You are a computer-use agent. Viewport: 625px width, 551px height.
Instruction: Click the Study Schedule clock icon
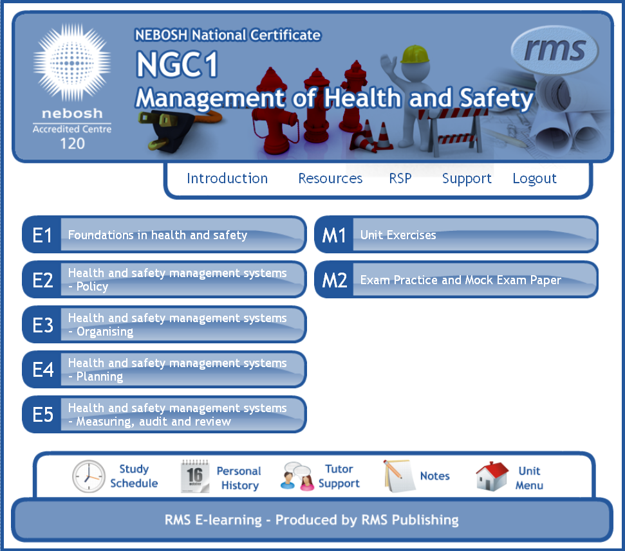point(88,476)
